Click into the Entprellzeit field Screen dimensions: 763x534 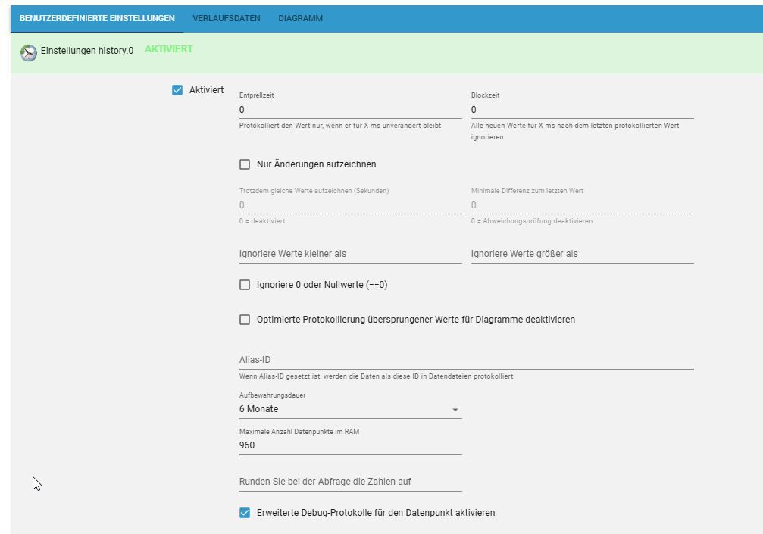(350, 110)
